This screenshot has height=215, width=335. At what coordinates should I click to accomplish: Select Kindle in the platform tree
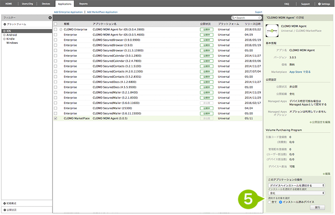point(10,39)
